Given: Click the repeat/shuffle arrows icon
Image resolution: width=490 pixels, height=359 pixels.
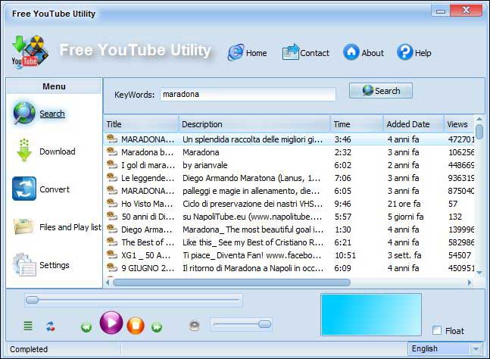Looking at the screenshot, I should [x=50, y=326].
